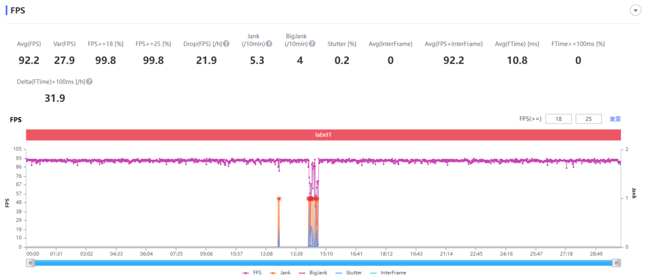Click the left handle of time range slider
Image resolution: width=645 pixels, height=278 pixels.
[x=31, y=263]
